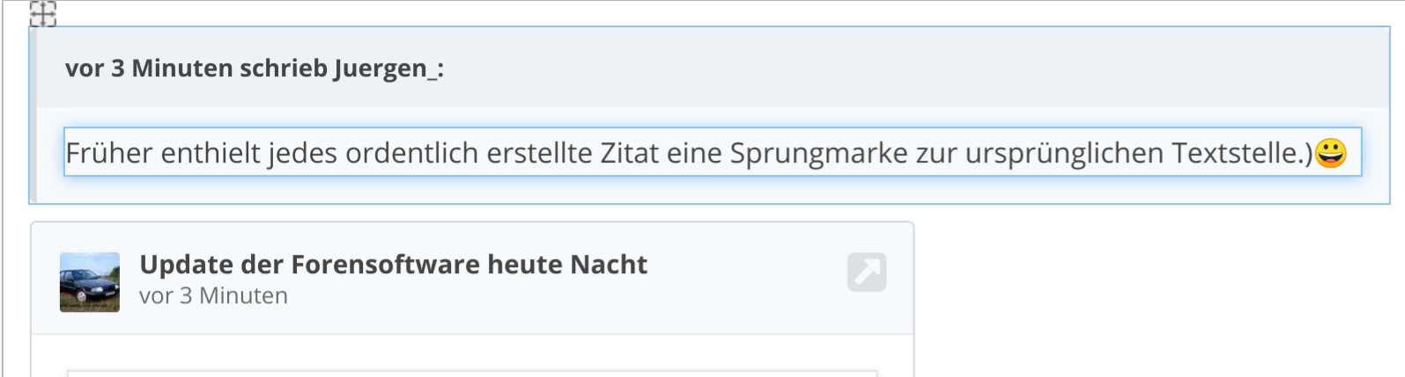The width and height of the screenshot is (1405, 377).
Task: Click the word 'Textstelle' in the quote
Action: click(x=1236, y=153)
